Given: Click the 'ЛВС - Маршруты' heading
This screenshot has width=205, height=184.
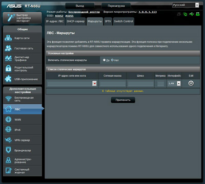Looking at the screenshot, I should [60, 33].
